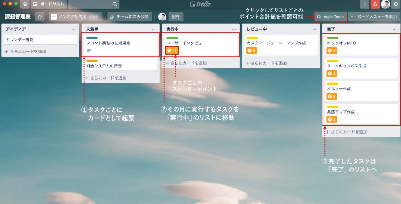Open the カスタマージャーニーマップ作成 card

(281, 45)
